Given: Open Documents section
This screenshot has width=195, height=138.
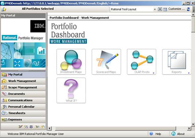Looking at the screenshot, I should click(x=23, y=94).
